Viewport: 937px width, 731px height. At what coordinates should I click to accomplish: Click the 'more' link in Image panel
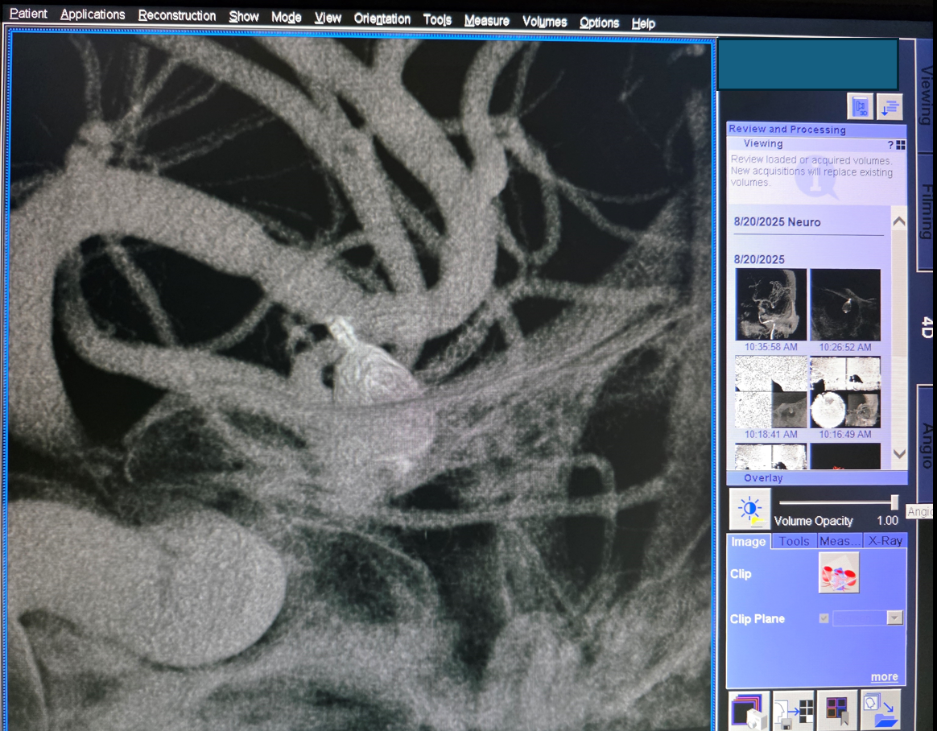pos(884,677)
